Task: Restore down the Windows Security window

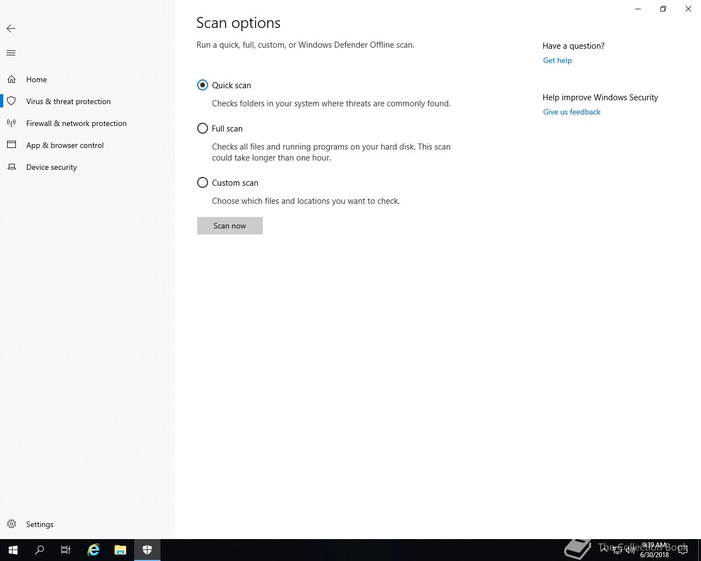Action: pyautogui.click(x=663, y=9)
